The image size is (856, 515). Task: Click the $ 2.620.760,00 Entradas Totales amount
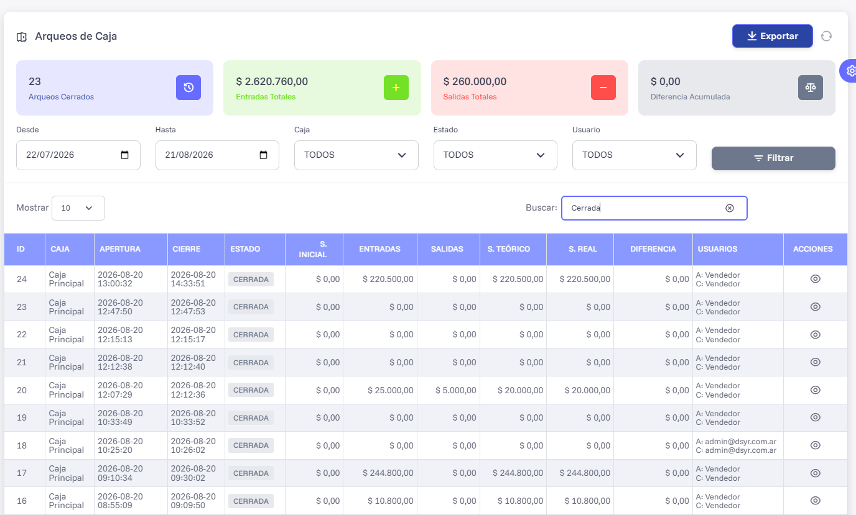pos(272,81)
